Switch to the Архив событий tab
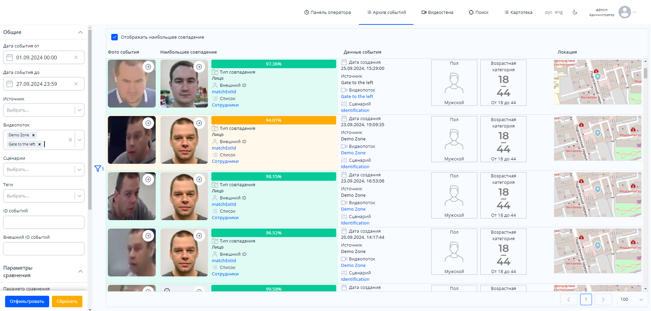Screen dimensions: 651x311 (x=386, y=12)
